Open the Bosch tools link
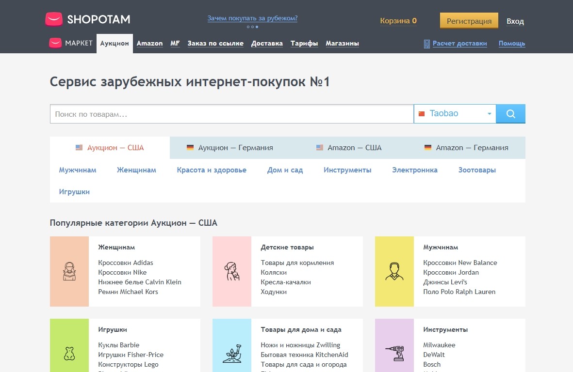The image size is (573, 372). (432, 364)
